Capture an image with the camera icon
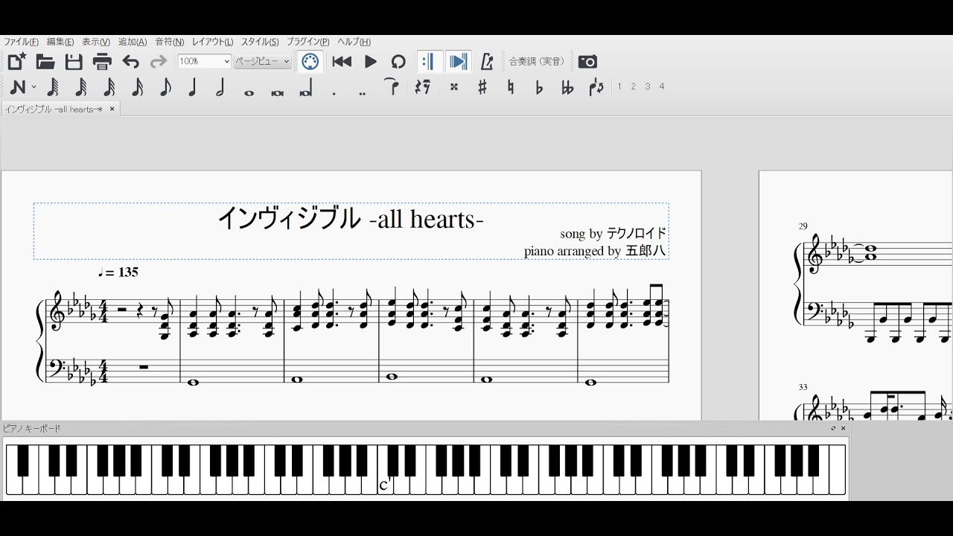The height and width of the screenshot is (536, 953). (x=588, y=62)
